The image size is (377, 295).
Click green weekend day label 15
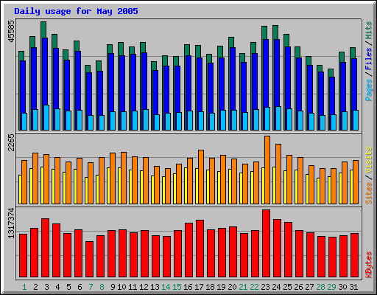point(177,287)
